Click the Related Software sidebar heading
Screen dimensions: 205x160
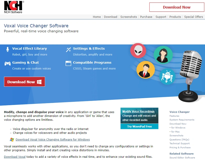[x=181, y=154]
